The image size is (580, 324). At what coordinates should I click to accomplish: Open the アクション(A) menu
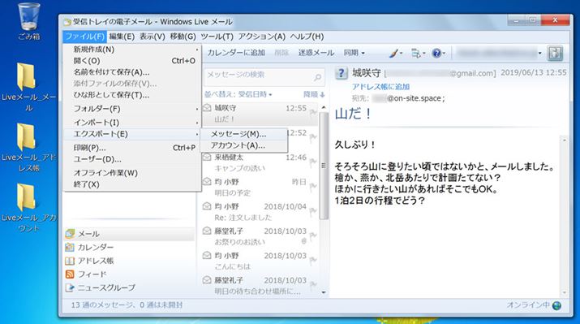pyautogui.click(x=261, y=37)
